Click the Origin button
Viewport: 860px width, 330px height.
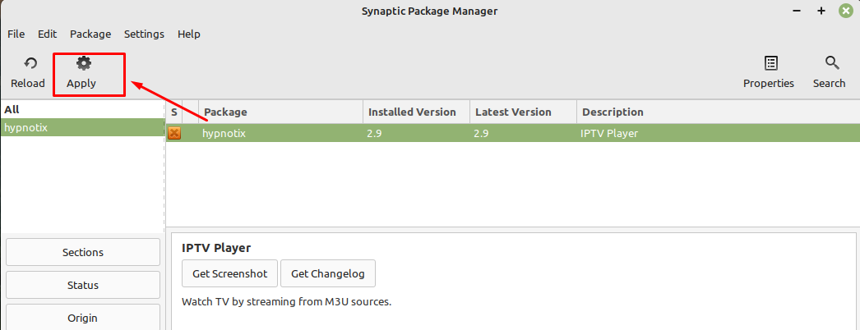tap(83, 318)
